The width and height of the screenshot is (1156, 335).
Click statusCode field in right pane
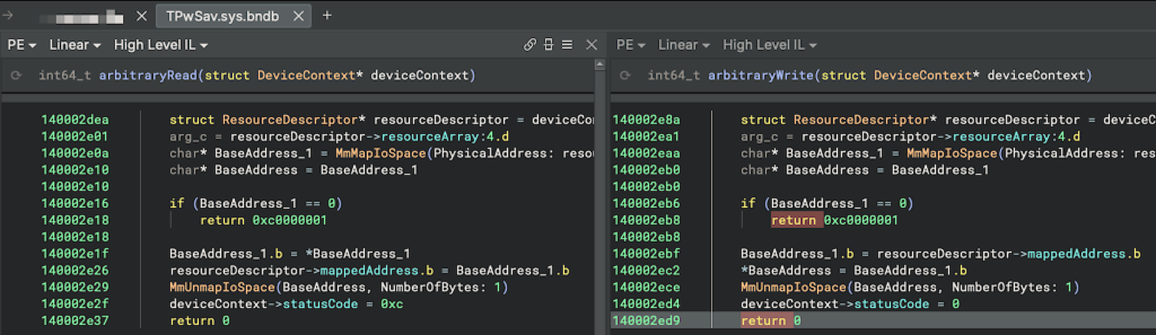click(x=891, y=304)
